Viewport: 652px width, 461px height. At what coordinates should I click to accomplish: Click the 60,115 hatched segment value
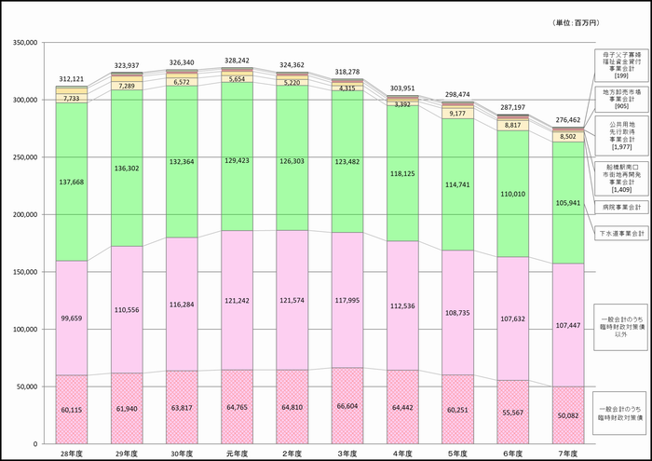point(71,411)
